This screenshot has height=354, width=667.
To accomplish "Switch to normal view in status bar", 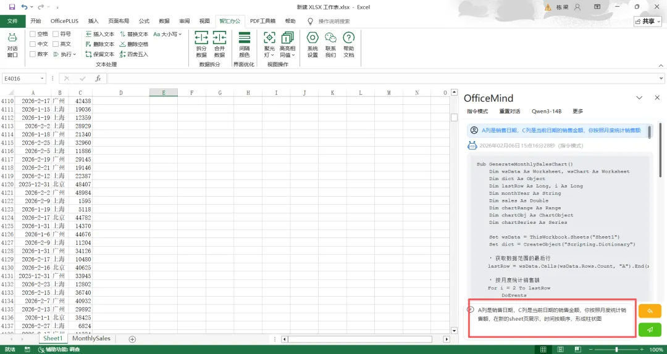I will [543, 349].
